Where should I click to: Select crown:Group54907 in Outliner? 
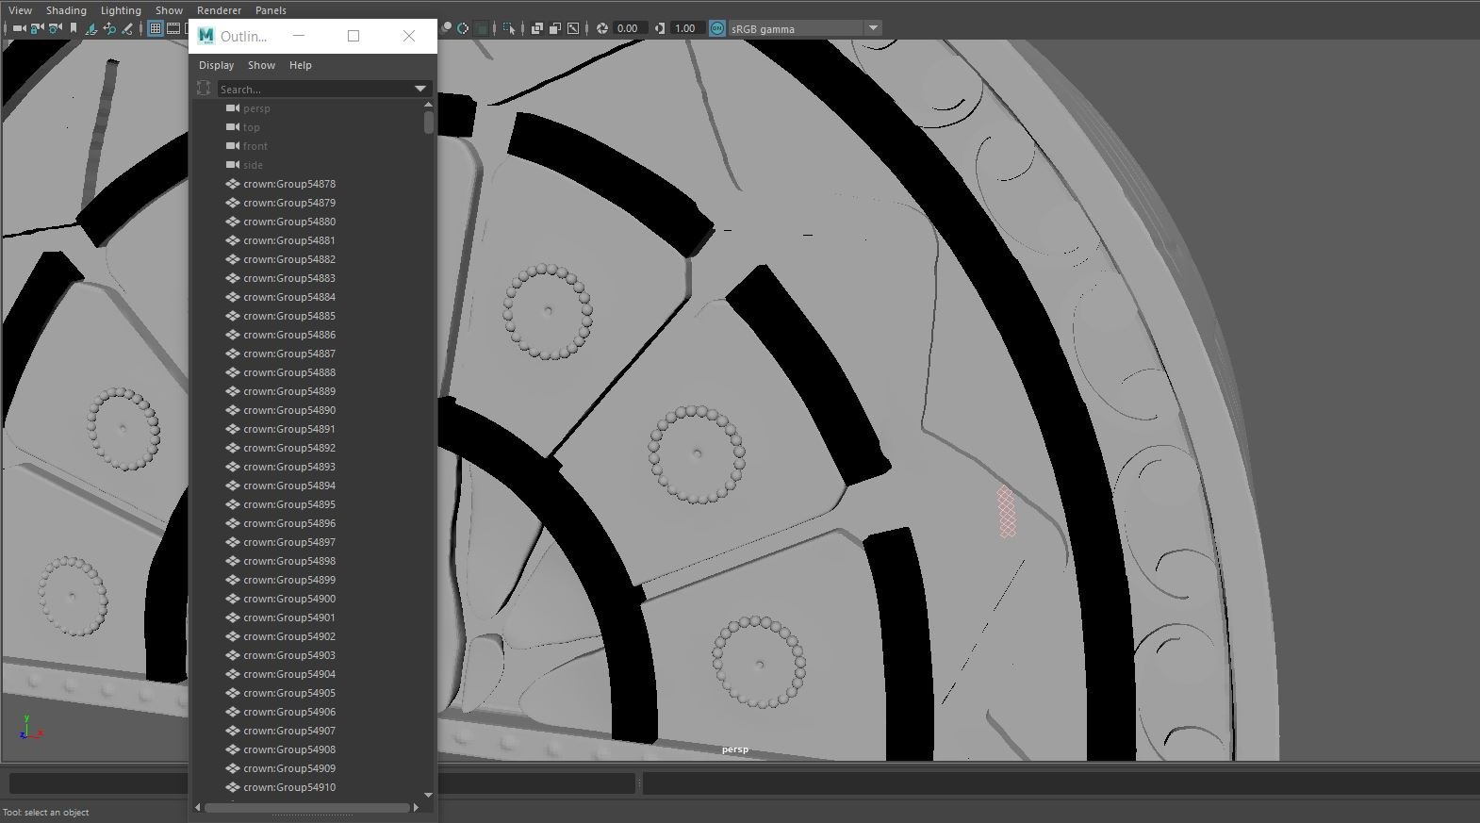pyautogui.click(x=288, y=731)
